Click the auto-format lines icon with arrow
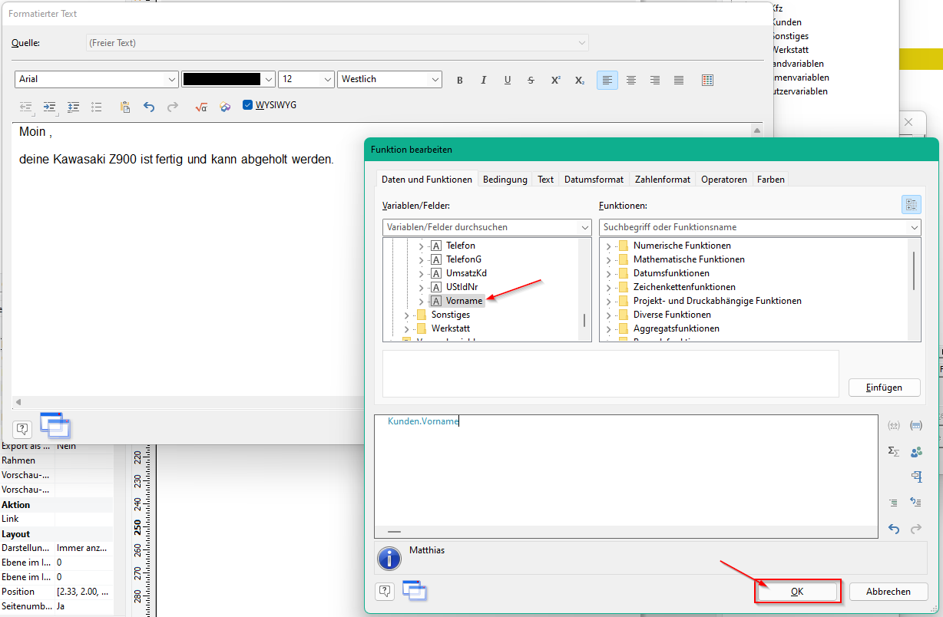Viewport: 943px width, 617px height. 915,503
